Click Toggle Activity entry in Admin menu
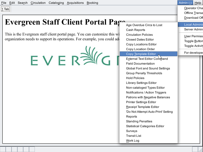203x152 pixels. 191,46
